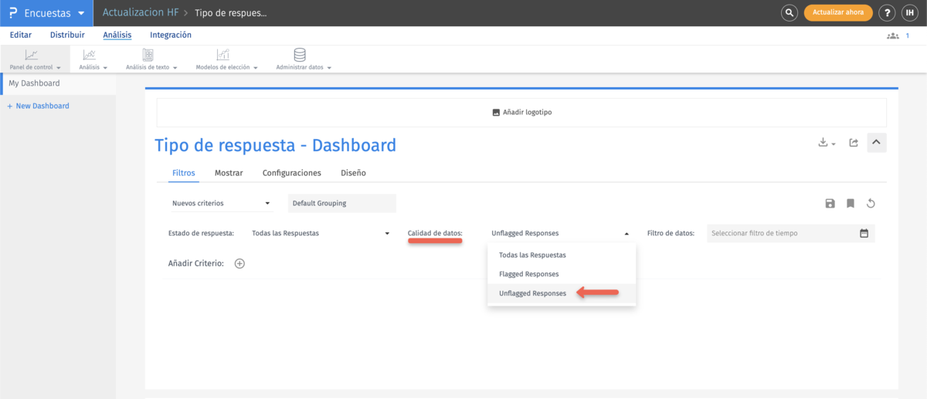Switch to the Configuraciones tab
This screenshot has height=399, width=927.
292,173
